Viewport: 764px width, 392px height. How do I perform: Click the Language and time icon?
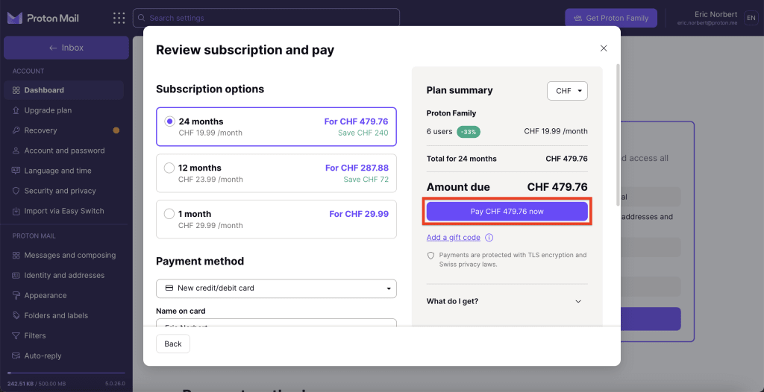[16, 171]
